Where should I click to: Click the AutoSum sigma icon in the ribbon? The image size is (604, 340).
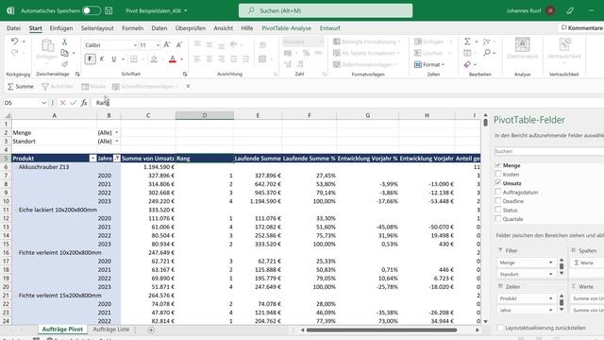click(467, 42)
